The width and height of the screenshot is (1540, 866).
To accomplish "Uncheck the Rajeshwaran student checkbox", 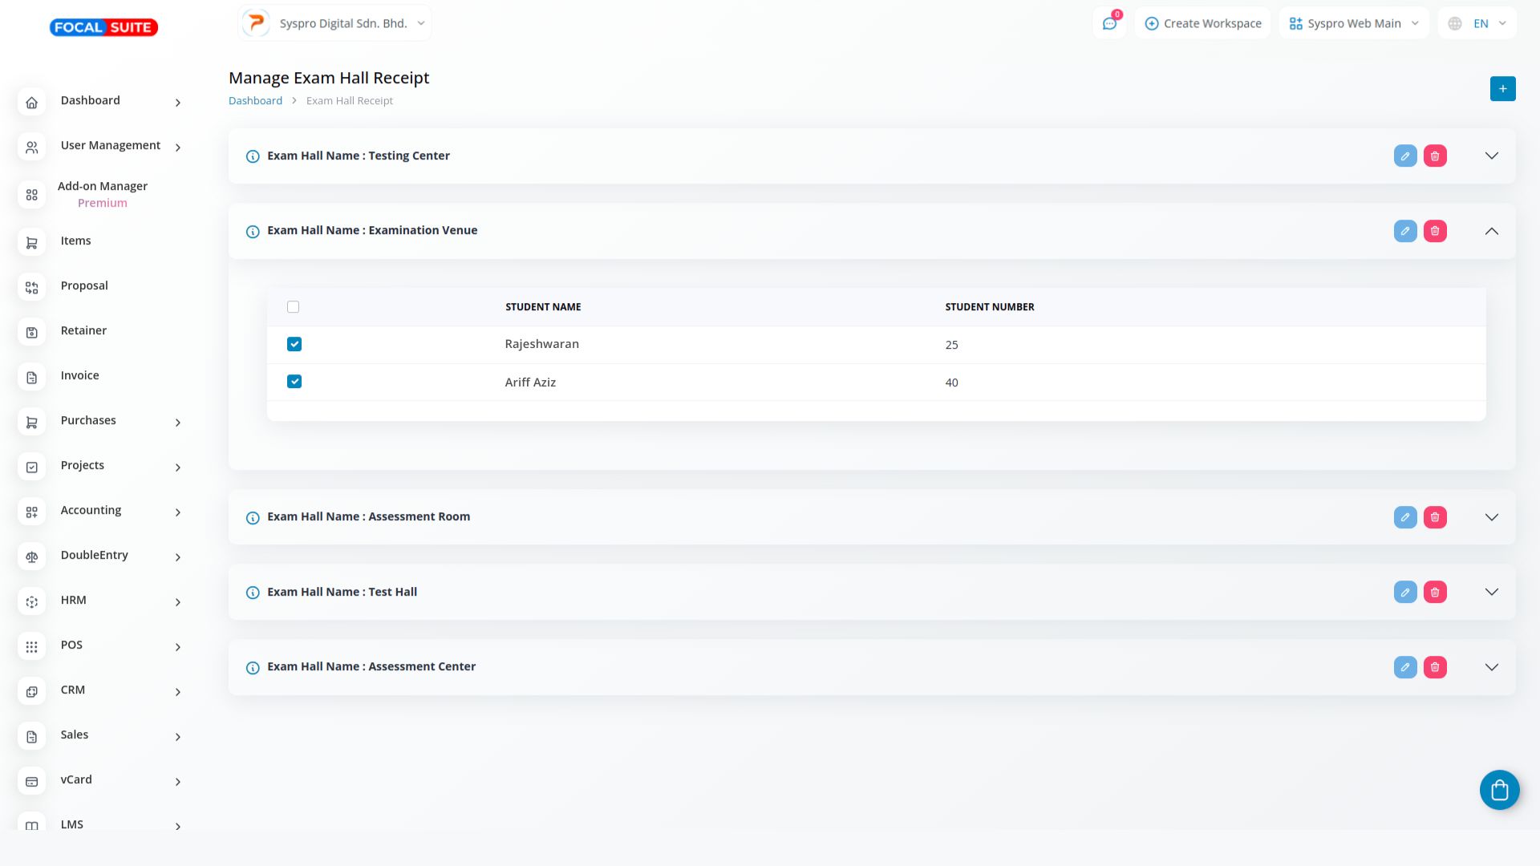I will coord(294,344).
